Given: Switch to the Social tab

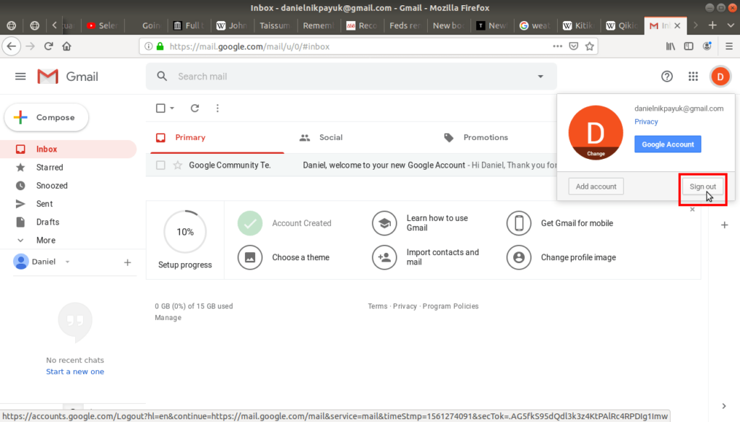Looking at the screenshot, I should tap(331, 138).
